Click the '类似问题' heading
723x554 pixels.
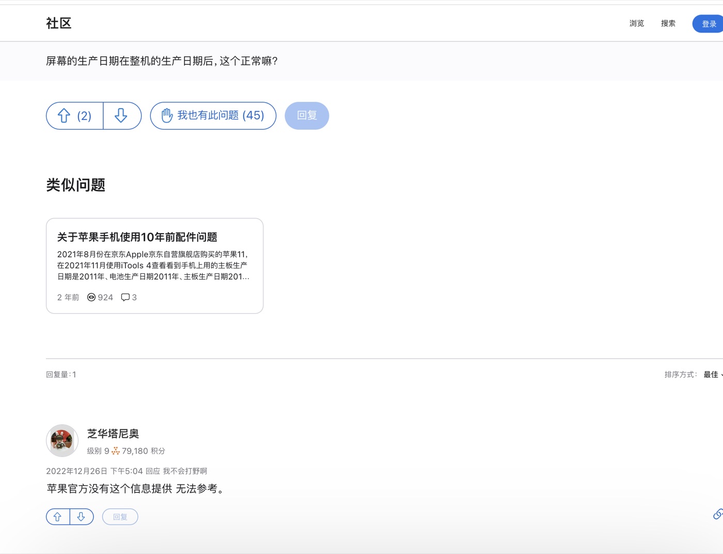(76, 185)
